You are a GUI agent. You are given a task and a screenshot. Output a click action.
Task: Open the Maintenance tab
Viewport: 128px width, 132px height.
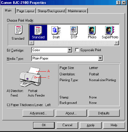tap(77, 11)
